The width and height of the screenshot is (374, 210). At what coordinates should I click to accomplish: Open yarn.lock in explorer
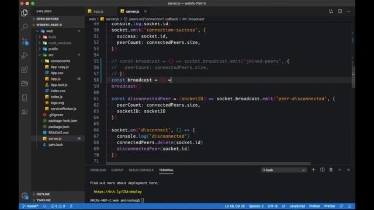56,145
